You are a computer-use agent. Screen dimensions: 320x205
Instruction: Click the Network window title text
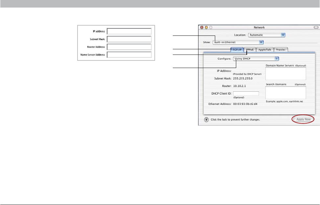point(259,27)
